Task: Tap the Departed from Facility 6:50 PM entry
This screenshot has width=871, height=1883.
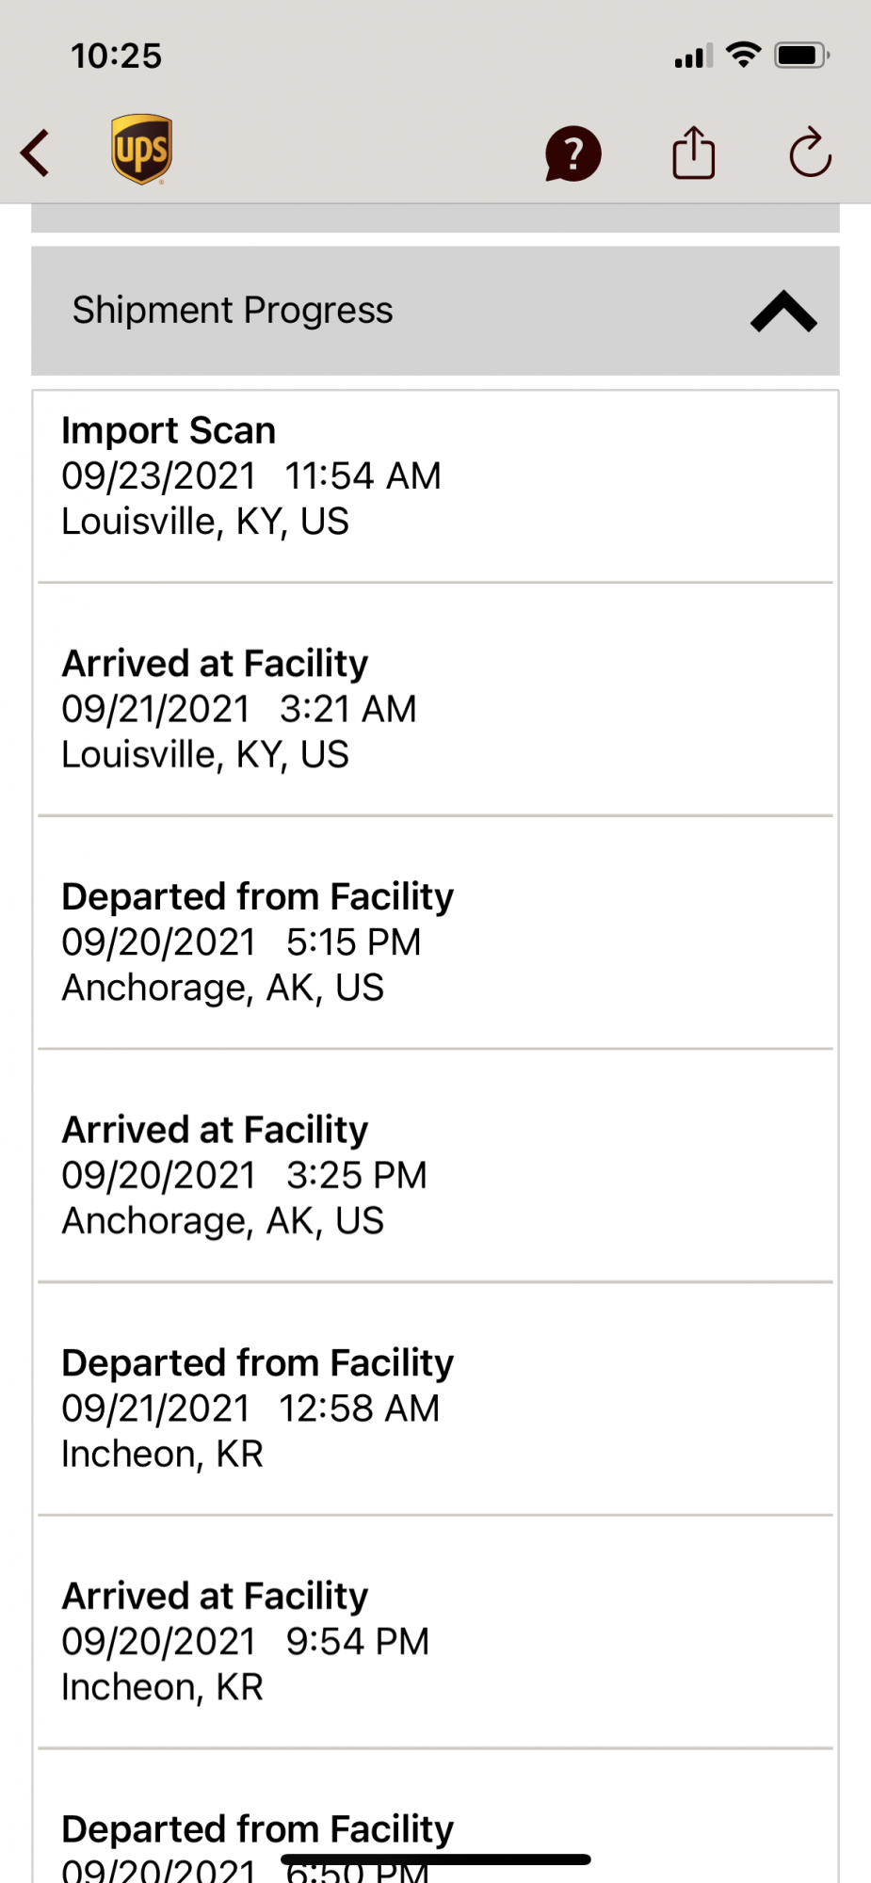Action: 256,1831
